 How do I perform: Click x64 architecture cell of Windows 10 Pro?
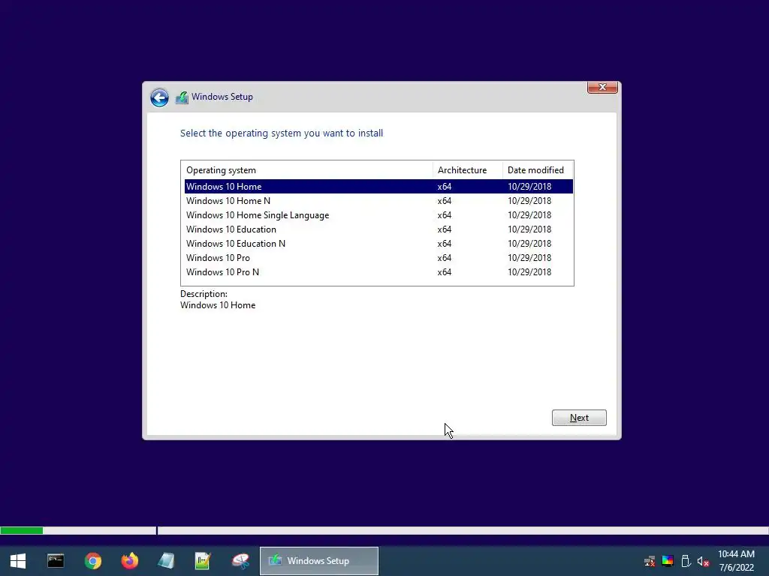(x=445, y=258)
